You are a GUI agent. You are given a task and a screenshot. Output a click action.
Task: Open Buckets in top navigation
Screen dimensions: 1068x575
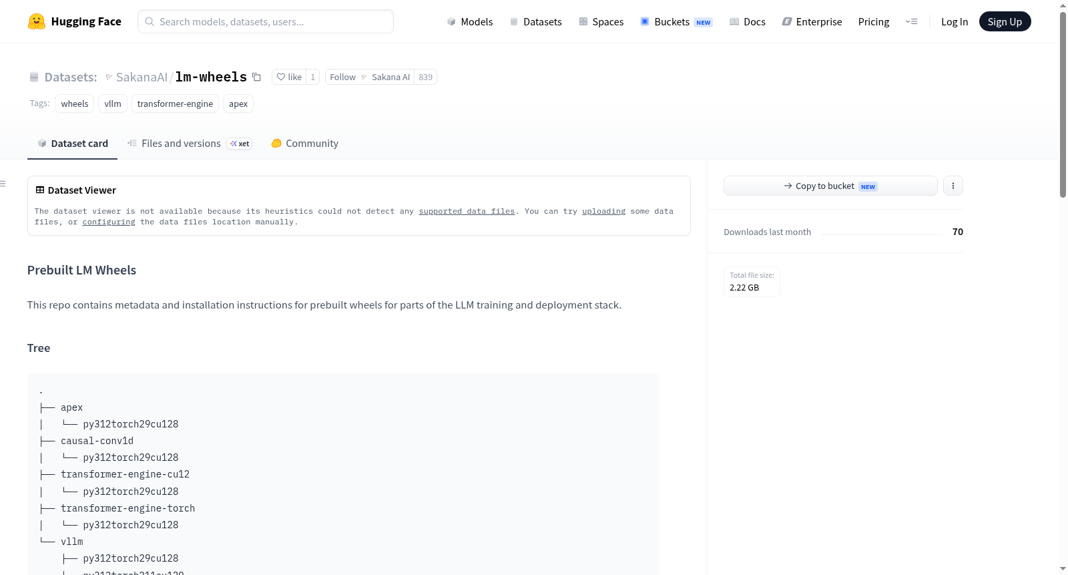[676, 21]
